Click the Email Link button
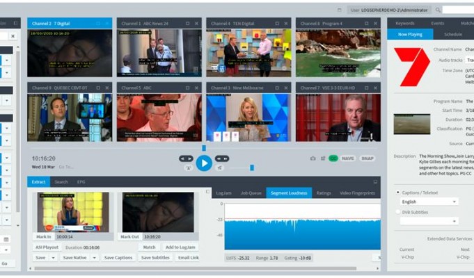The height and width of the screenshot is (278, 474). coord(189,257)
